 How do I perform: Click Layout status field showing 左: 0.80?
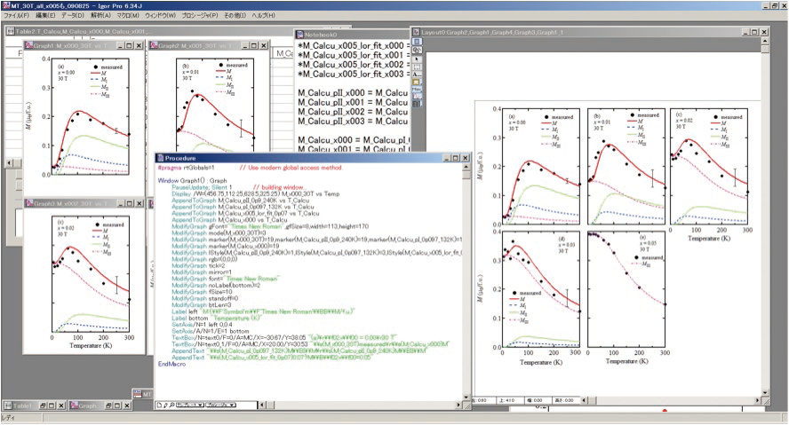tap(483, 400)
